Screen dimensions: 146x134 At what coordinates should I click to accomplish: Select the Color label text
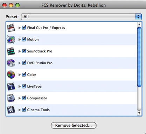[32, 75]
